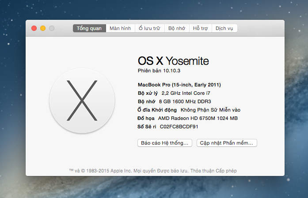
Task: Open the Hỗ trợ tab
Action: click(x=200, y=28)
